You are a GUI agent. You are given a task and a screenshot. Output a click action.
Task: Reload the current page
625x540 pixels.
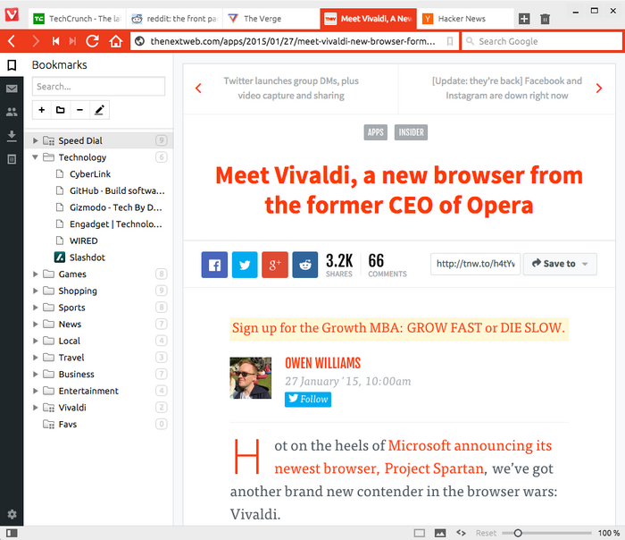[93, 41]
